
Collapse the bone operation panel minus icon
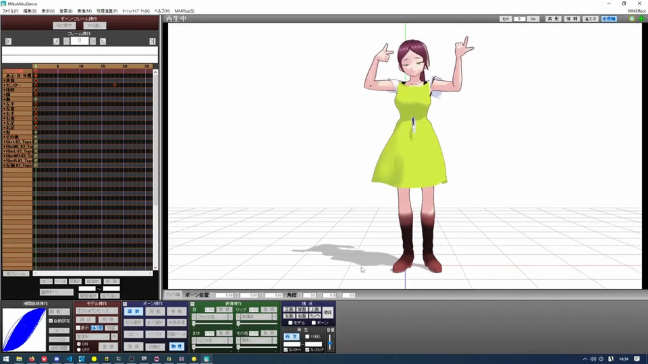pos(126,304)
